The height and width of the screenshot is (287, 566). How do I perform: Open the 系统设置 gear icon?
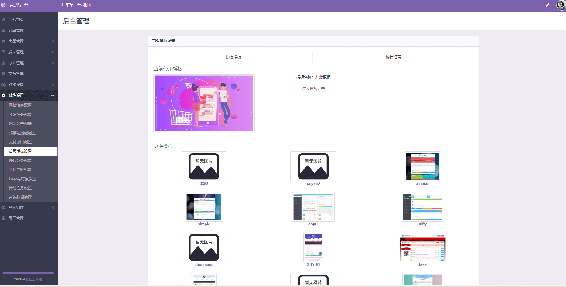pyautogui.click(x=3, y=95)
